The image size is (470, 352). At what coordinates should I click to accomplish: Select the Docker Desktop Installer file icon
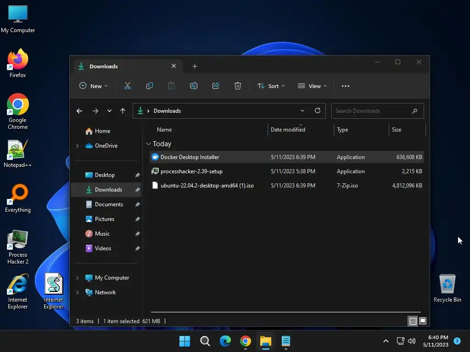coord(155,157)
